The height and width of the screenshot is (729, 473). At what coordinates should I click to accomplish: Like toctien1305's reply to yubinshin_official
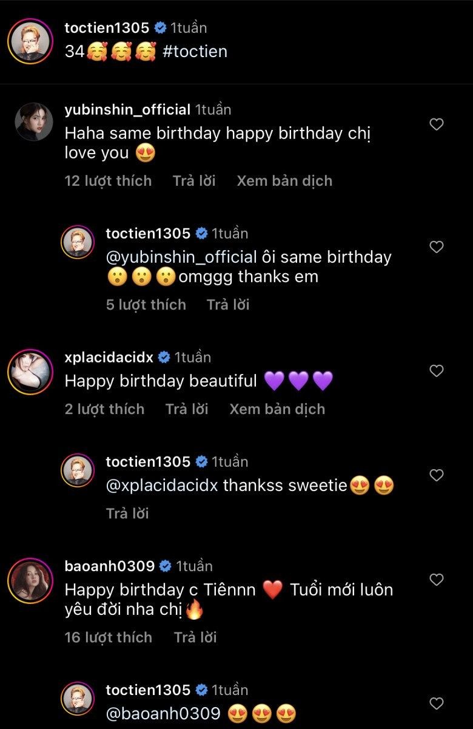click(x=437, y=247)
